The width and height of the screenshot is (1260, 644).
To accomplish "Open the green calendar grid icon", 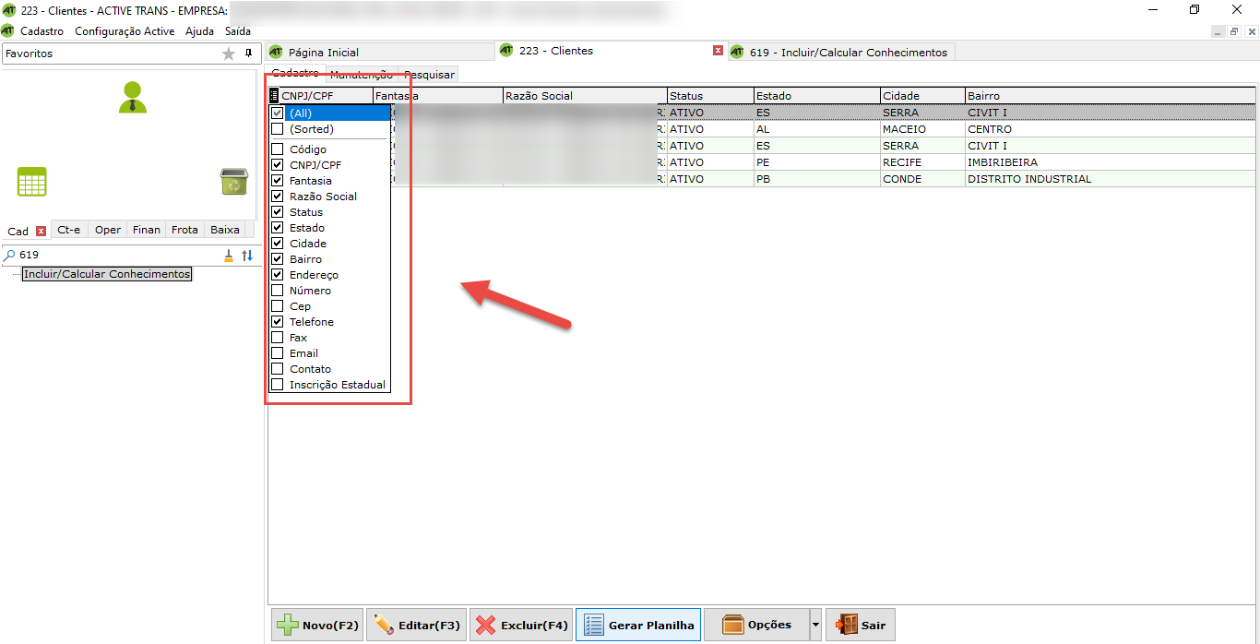I will tap(32, 182).
